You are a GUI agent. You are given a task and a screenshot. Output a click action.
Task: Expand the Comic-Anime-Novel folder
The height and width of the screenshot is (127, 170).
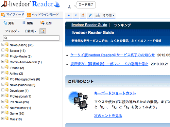tap(3, 61)
